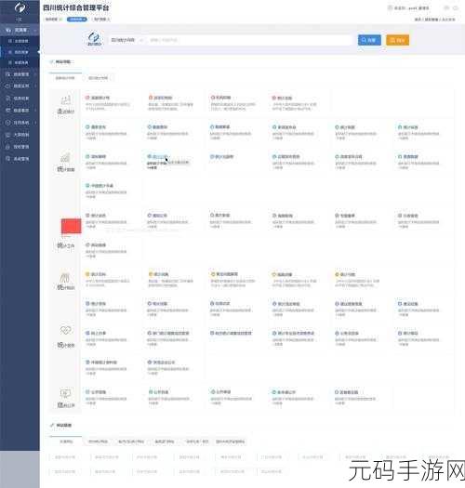The height and width of the screenshot is (488, 465).
Task: Click the pencil icon beside the lower section heading
Action: (52, 425)
